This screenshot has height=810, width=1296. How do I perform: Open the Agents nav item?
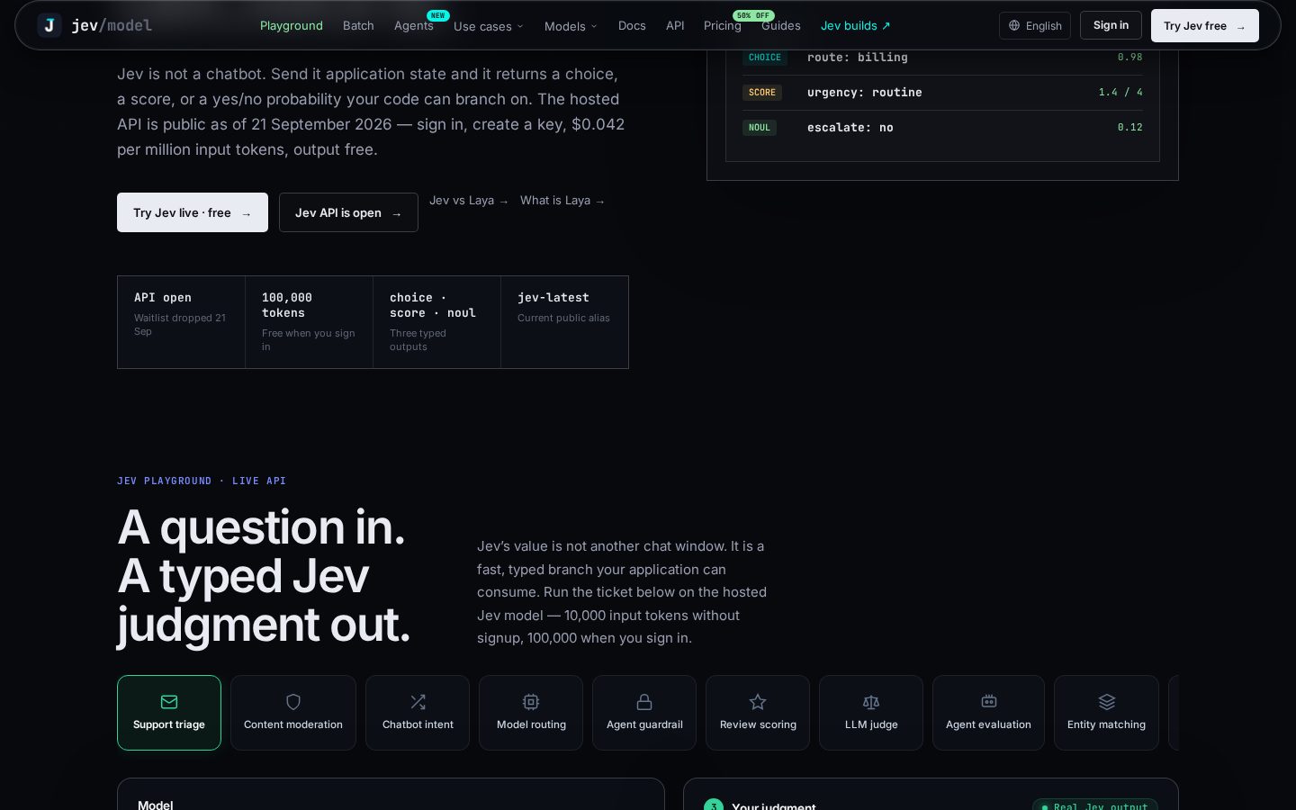pos(414,25)
